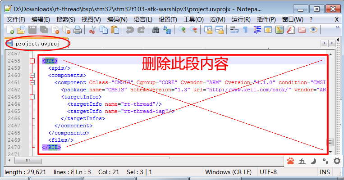Toggle INS insert mode in status bar
The image size is (344, 180).
[325, 172]
